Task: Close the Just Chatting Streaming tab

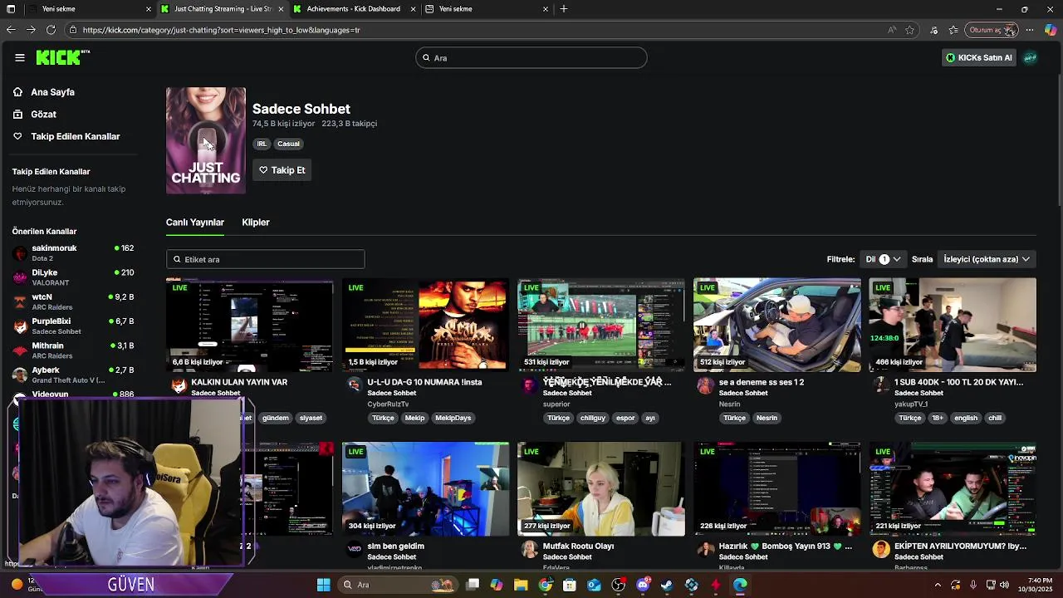Action: (x=281, y=9)
